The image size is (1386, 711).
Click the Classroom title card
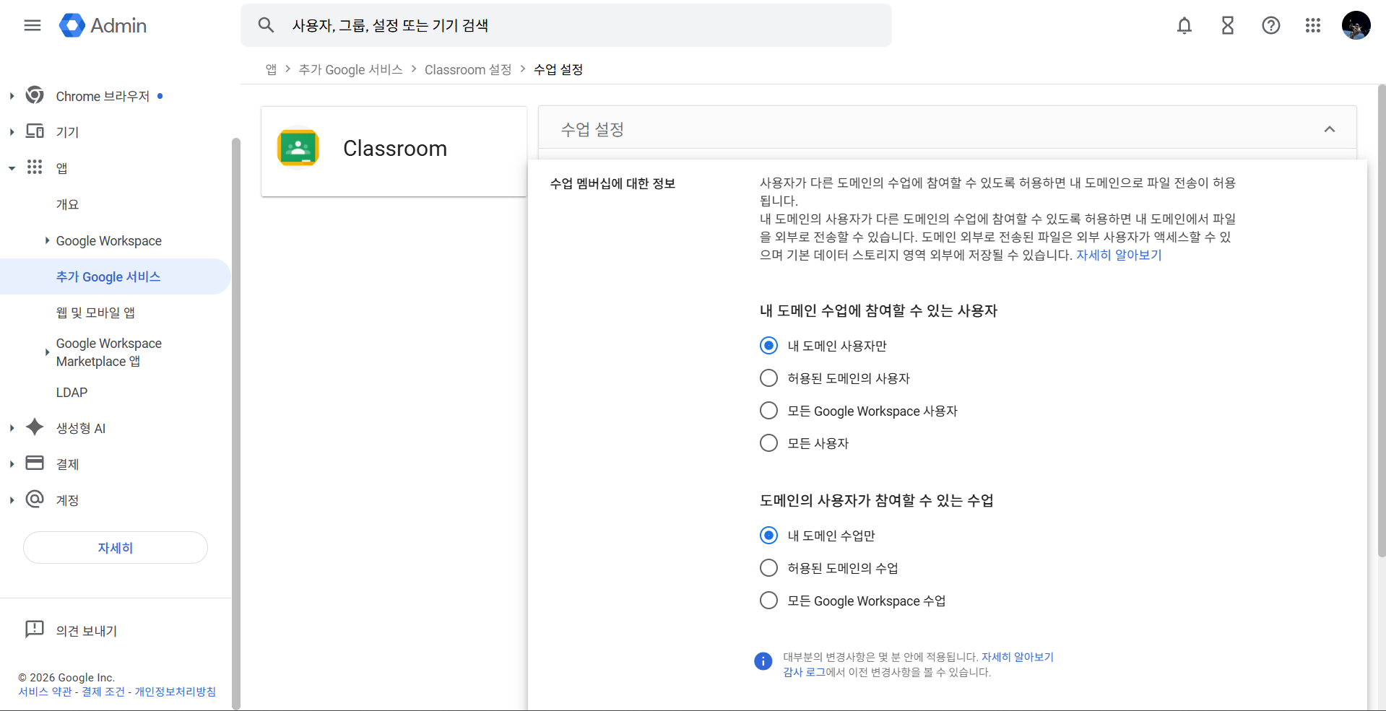click(394, 152)
